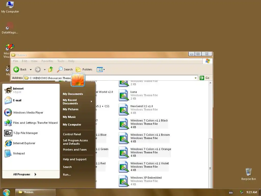Open the Recycle Bin desktop icon
Image resolution: width=261 pixels, height=196 pixels.
(x=249, y=174)
